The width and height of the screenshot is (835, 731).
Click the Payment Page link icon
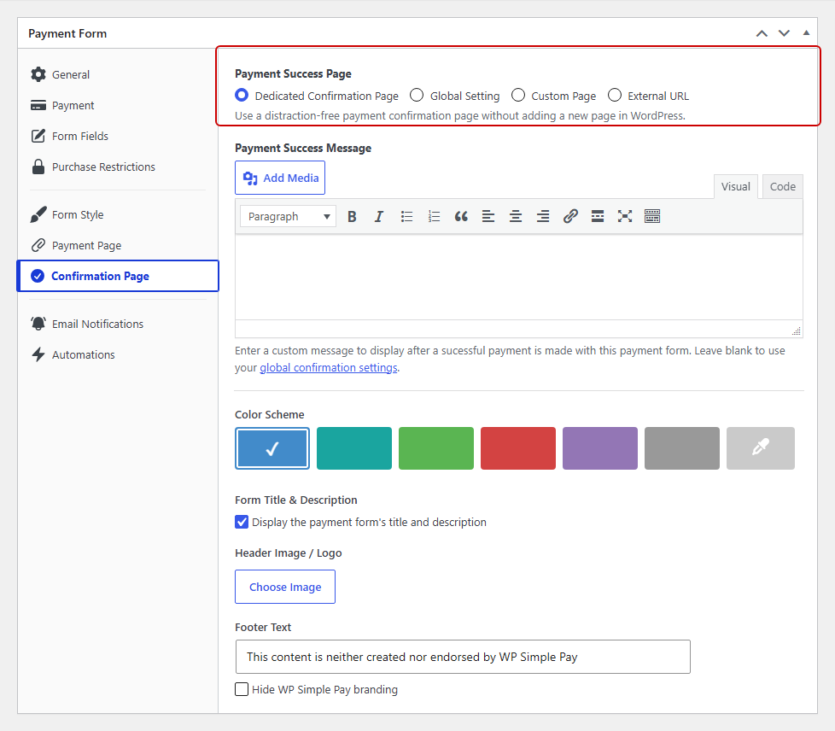pos(38,245)
